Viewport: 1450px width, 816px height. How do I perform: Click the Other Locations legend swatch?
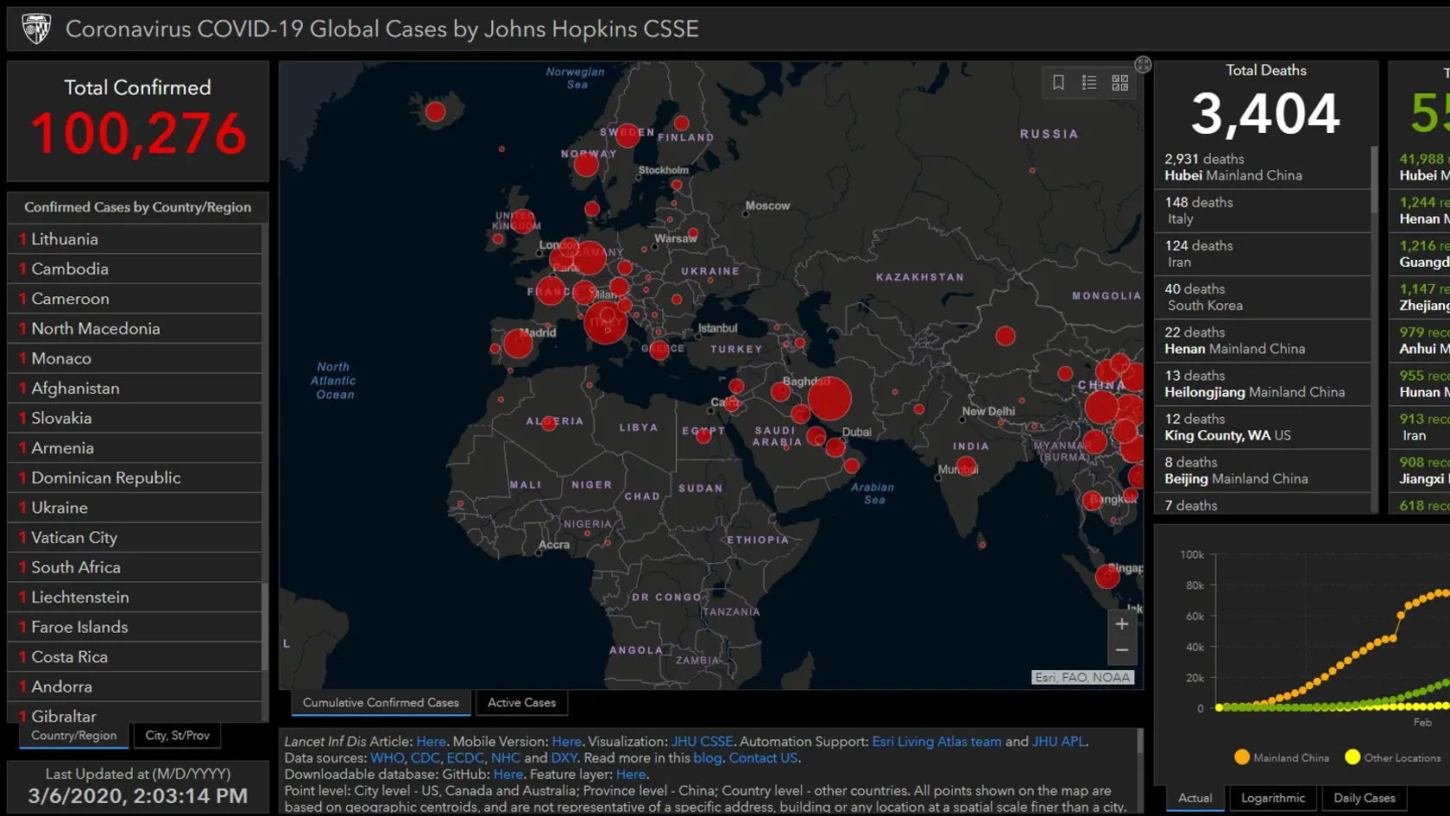(x=1352, y=757)
